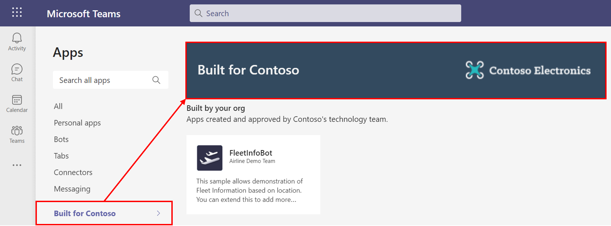Click the Contoso Electronics banner text
611x226 pixels.
click(540, 70)
